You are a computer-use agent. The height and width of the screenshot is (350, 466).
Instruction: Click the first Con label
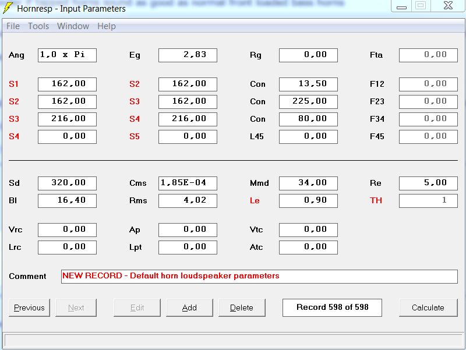(x=257, y=84)
